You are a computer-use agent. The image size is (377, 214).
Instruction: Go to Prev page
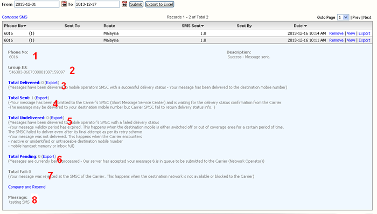click(x=357, y=17)
